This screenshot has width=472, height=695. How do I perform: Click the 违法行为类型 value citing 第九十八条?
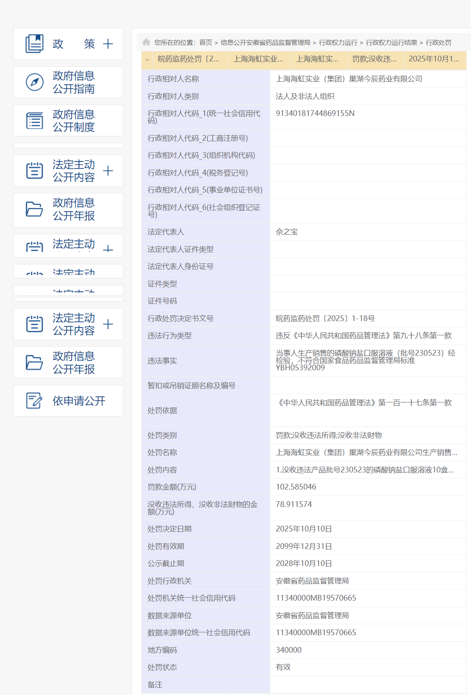[364, 336]
